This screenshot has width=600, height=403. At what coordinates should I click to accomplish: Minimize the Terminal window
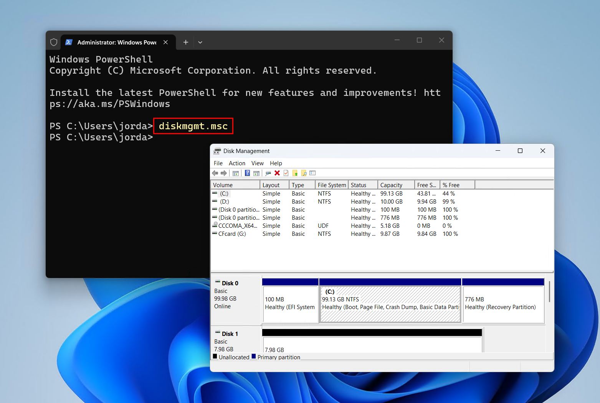(397, 40)
